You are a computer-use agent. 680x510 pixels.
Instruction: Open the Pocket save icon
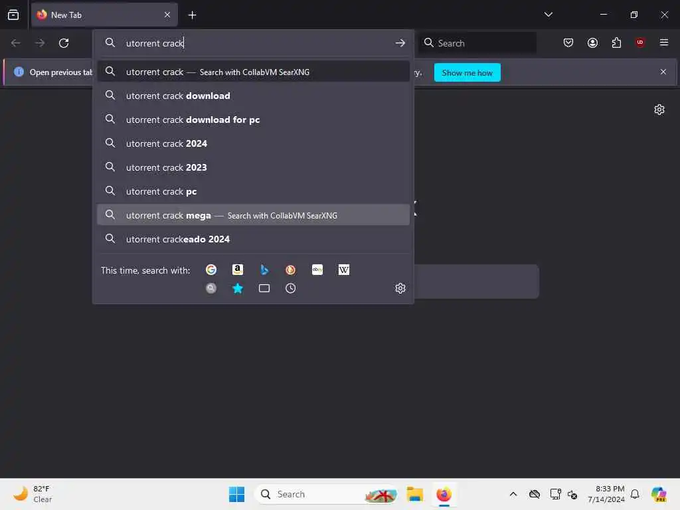(568, 42)
